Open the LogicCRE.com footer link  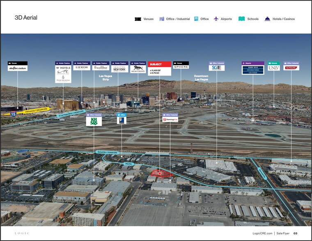pyautogui.click(x=262, y=233)
